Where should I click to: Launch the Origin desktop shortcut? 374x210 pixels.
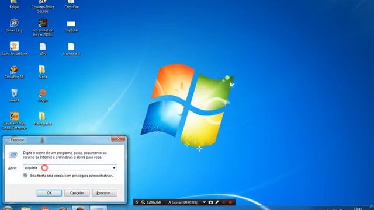43,96
